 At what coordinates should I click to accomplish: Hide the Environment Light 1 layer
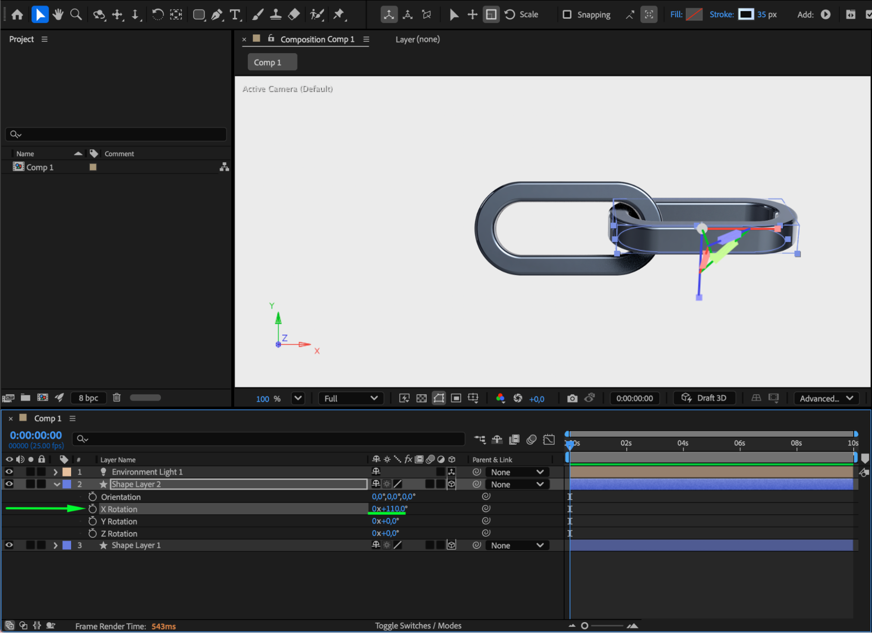pyautogui.click(x=9, y=472)
